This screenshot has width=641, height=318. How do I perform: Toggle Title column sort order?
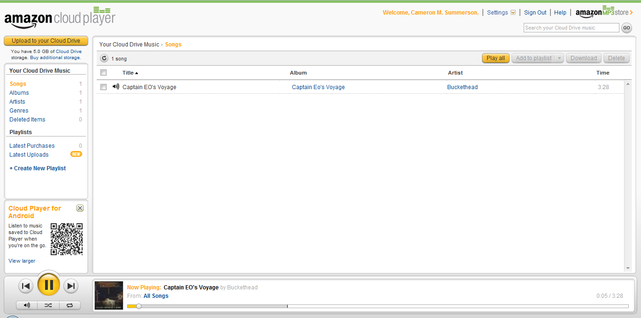click(x=127, y=73)
